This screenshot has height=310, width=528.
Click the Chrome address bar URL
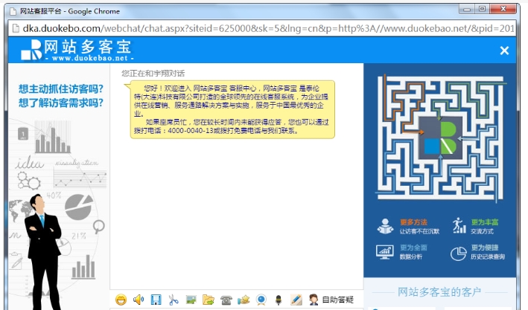(268, 28)
